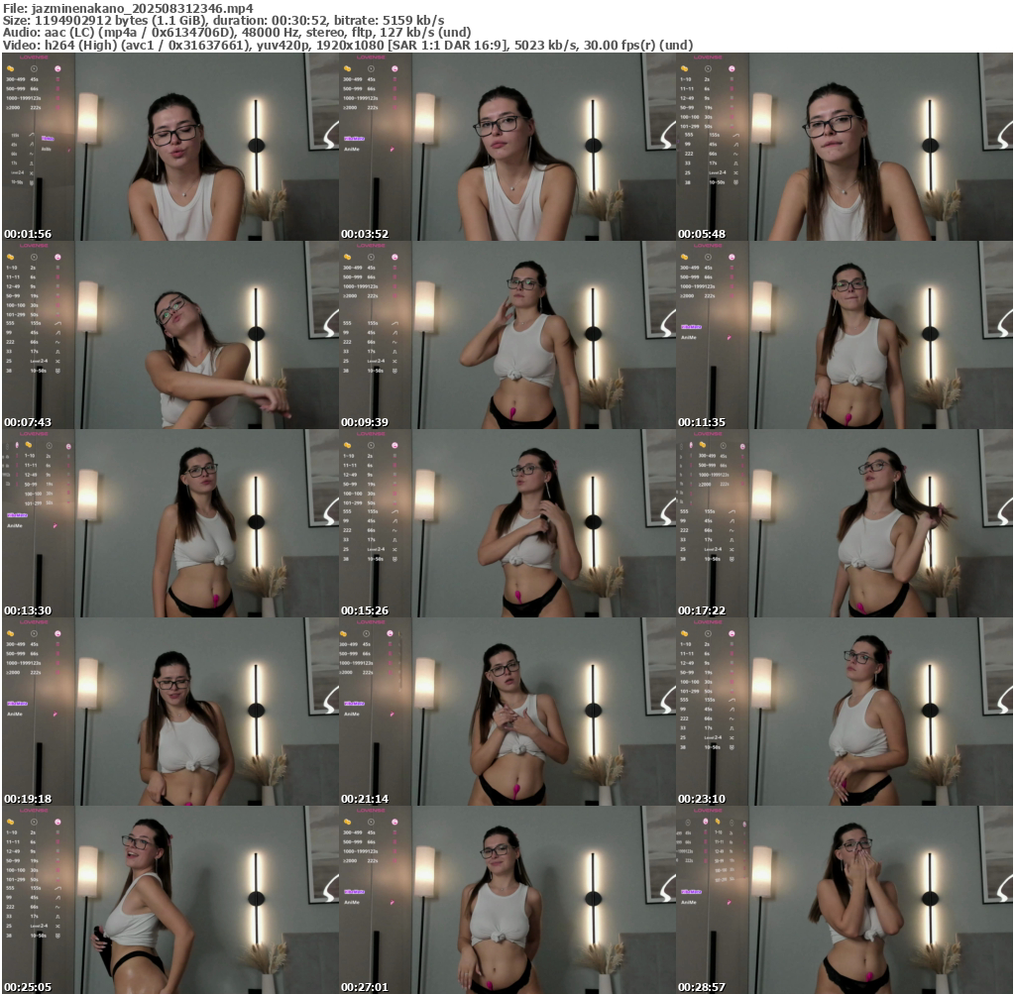Image resolution: width=1015 pixels, height=994 pixels.
Task: Click the coin icon in the 00:01:56 frame
Action: pos(10,68)
